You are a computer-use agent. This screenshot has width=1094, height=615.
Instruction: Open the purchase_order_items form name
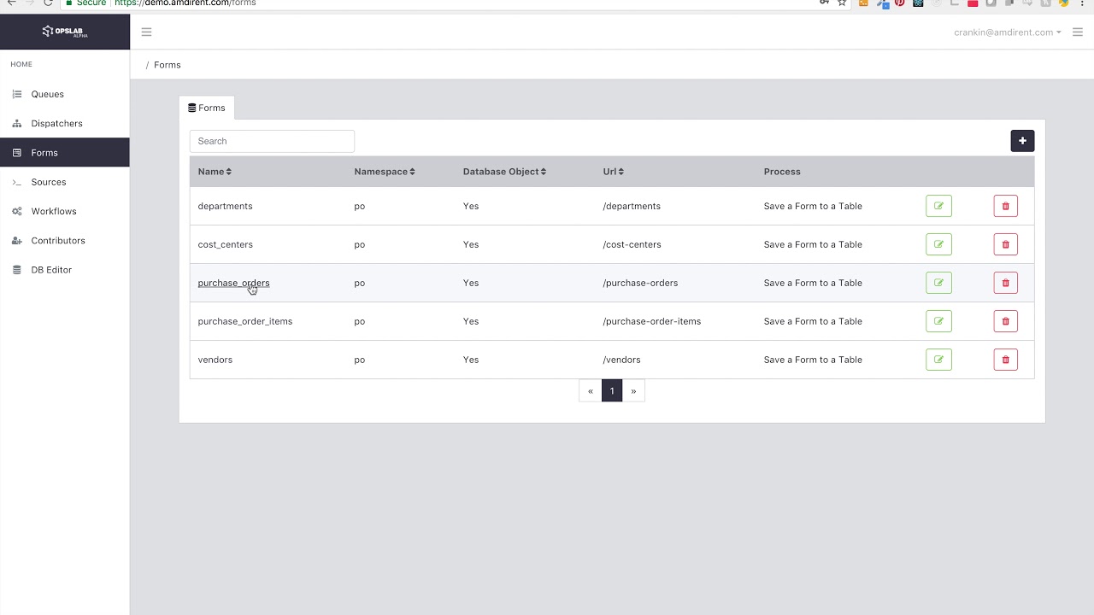[x=245, y=321]
